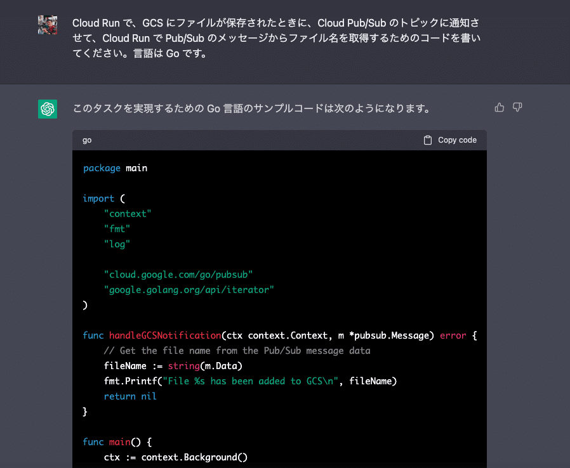Click the green ChatGPT logo avatar
This screenshot has width=570, height=468.
tap(48, 109)
